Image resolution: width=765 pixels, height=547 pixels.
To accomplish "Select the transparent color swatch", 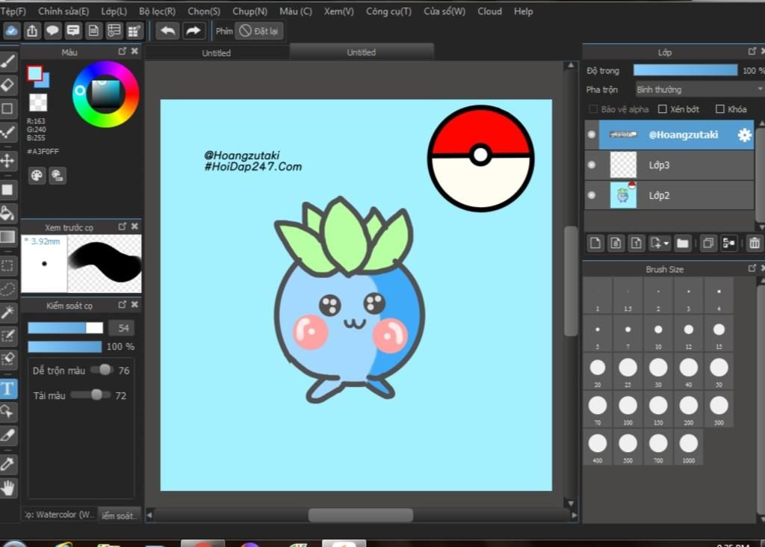I will tap(38, 103).
